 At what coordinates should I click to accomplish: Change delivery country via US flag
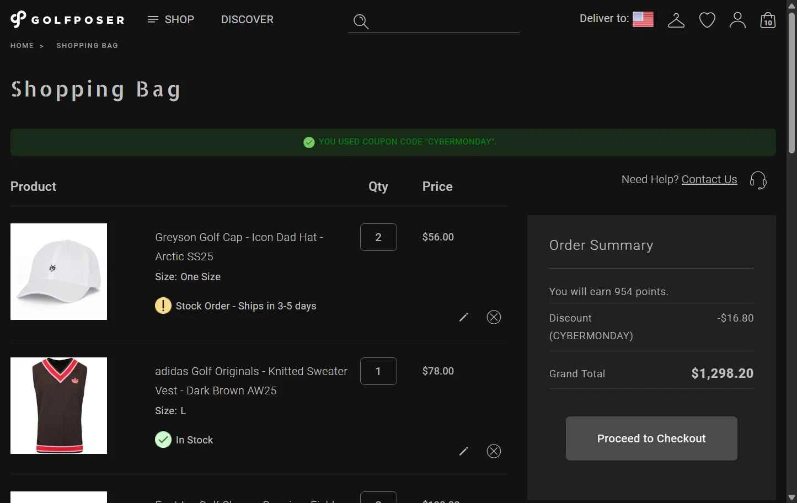point(643,19)
